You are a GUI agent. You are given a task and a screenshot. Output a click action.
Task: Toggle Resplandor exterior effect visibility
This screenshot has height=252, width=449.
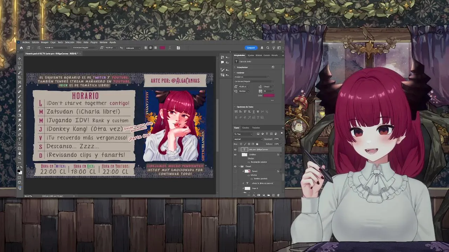[249, 162]
